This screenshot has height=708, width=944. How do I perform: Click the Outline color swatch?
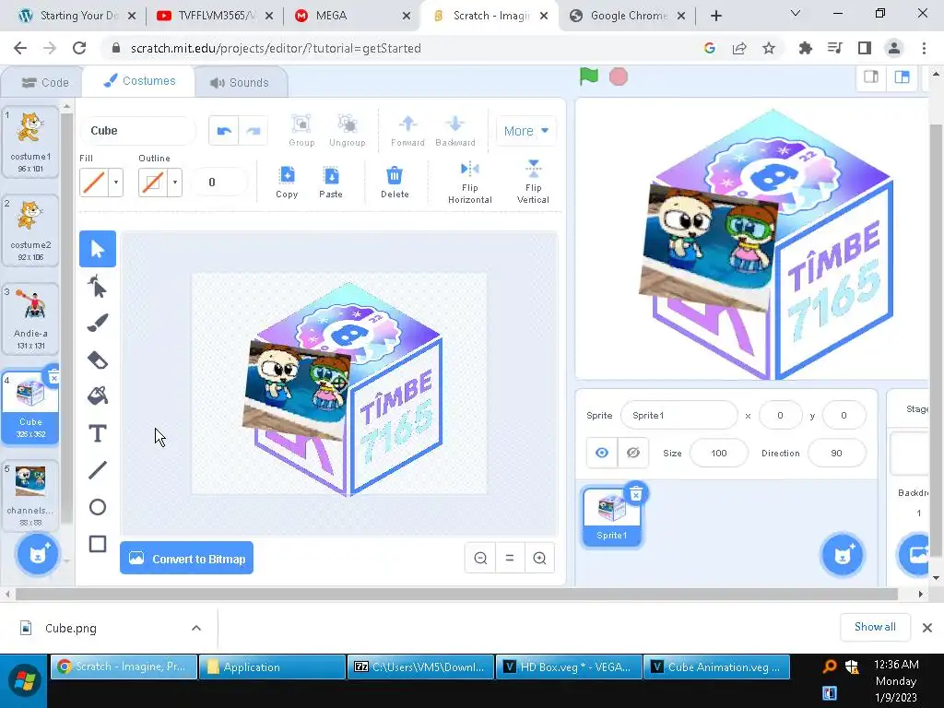coord(153,182)
